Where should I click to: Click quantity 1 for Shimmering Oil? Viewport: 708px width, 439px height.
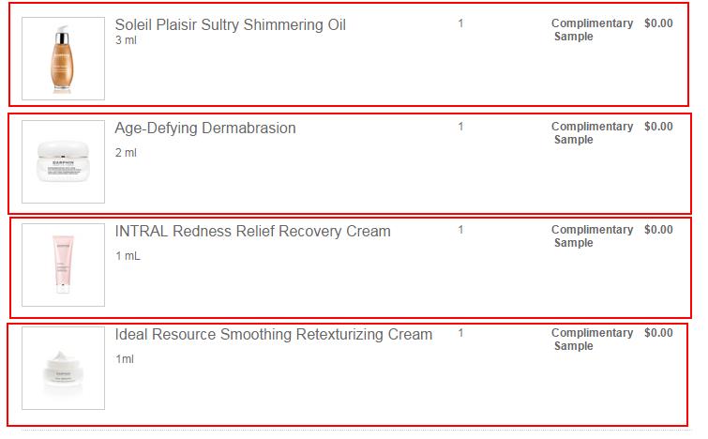tap(460, 23)
